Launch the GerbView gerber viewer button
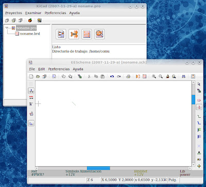Image resolution: width=206 pixels, height=187 pixels. (99, 34)
